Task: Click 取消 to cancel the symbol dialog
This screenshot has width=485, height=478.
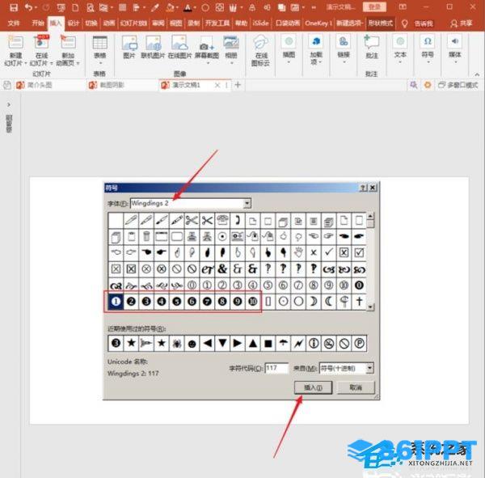Action: (x=356, y=387)
